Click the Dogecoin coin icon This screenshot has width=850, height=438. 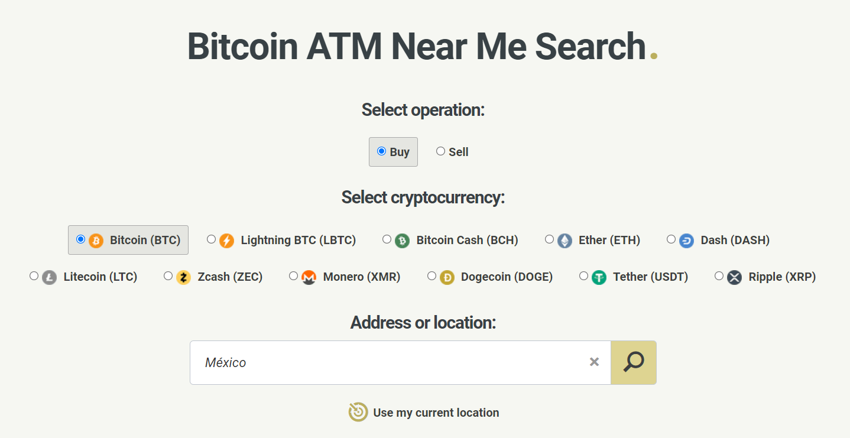(447, 277)
